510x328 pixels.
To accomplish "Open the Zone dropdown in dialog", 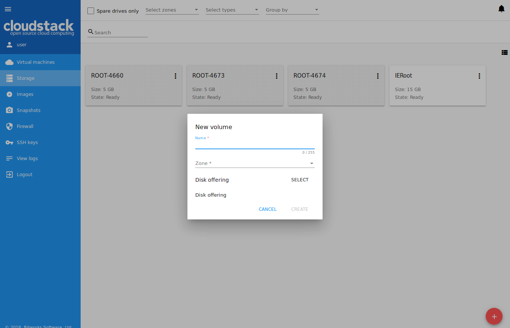I will [x=255, y=163].
